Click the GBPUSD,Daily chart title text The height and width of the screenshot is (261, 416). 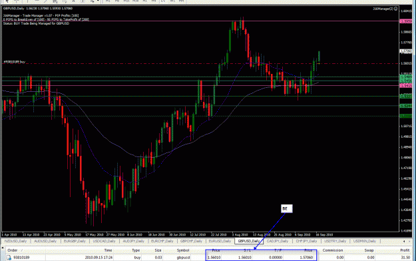click(15, 9)
